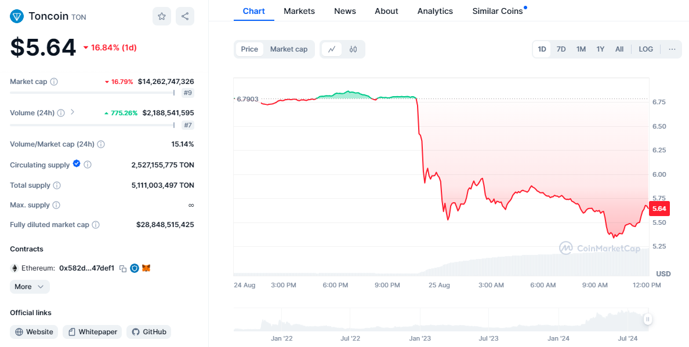Click the Toncoin logo icon
Image resolution: width=689 pixels, height=347 pixels.
(x=17, y=17)
